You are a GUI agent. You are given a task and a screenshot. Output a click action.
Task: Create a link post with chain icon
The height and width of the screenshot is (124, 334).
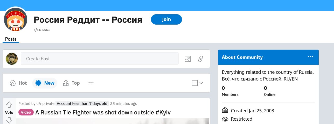pos(200,59)
